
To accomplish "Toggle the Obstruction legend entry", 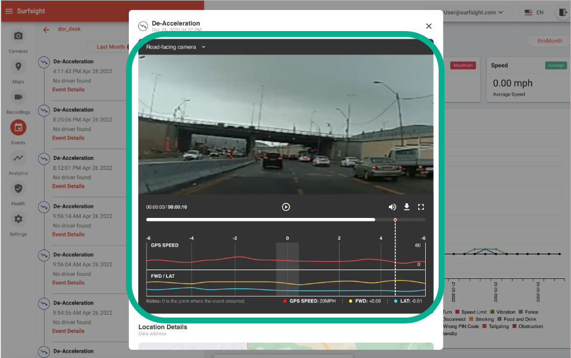I will point(528,327).
